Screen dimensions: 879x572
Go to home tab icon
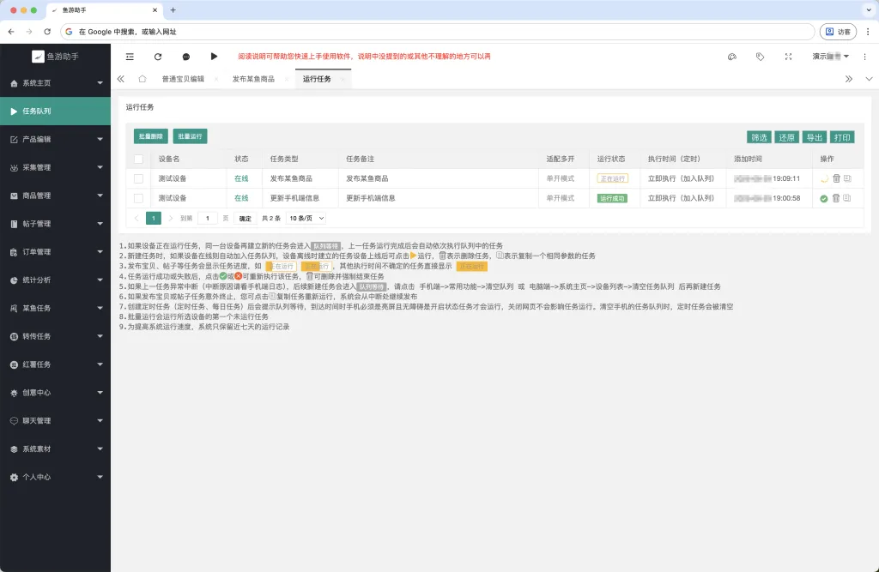tap(142, 79)
